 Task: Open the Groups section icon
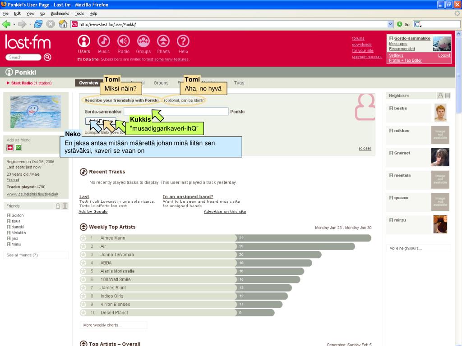[x=143, y=41]
